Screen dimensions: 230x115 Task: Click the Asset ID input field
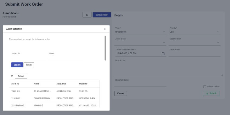coord(29,58)
